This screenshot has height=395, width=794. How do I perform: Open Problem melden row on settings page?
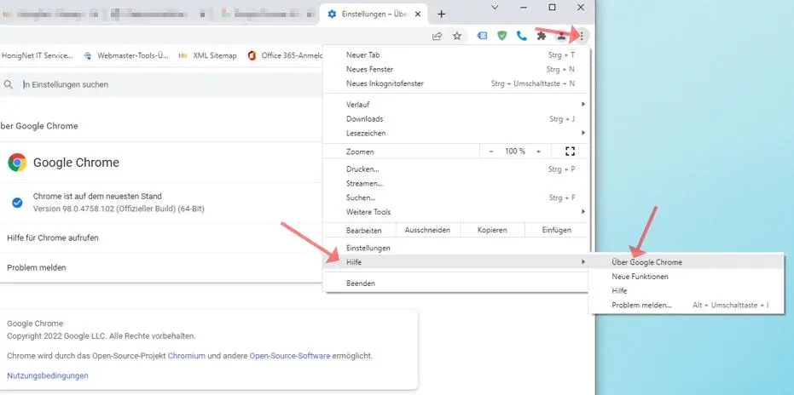[x=161, y=267]
